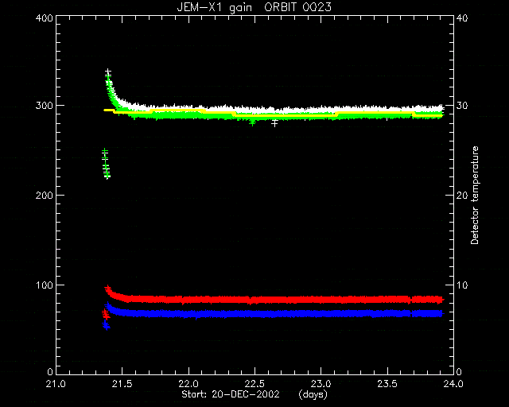Click the plot title JEM-X1 gain ORBIT 0023
Viewport: 509px width, 407px height.
[x=254, y=7]
